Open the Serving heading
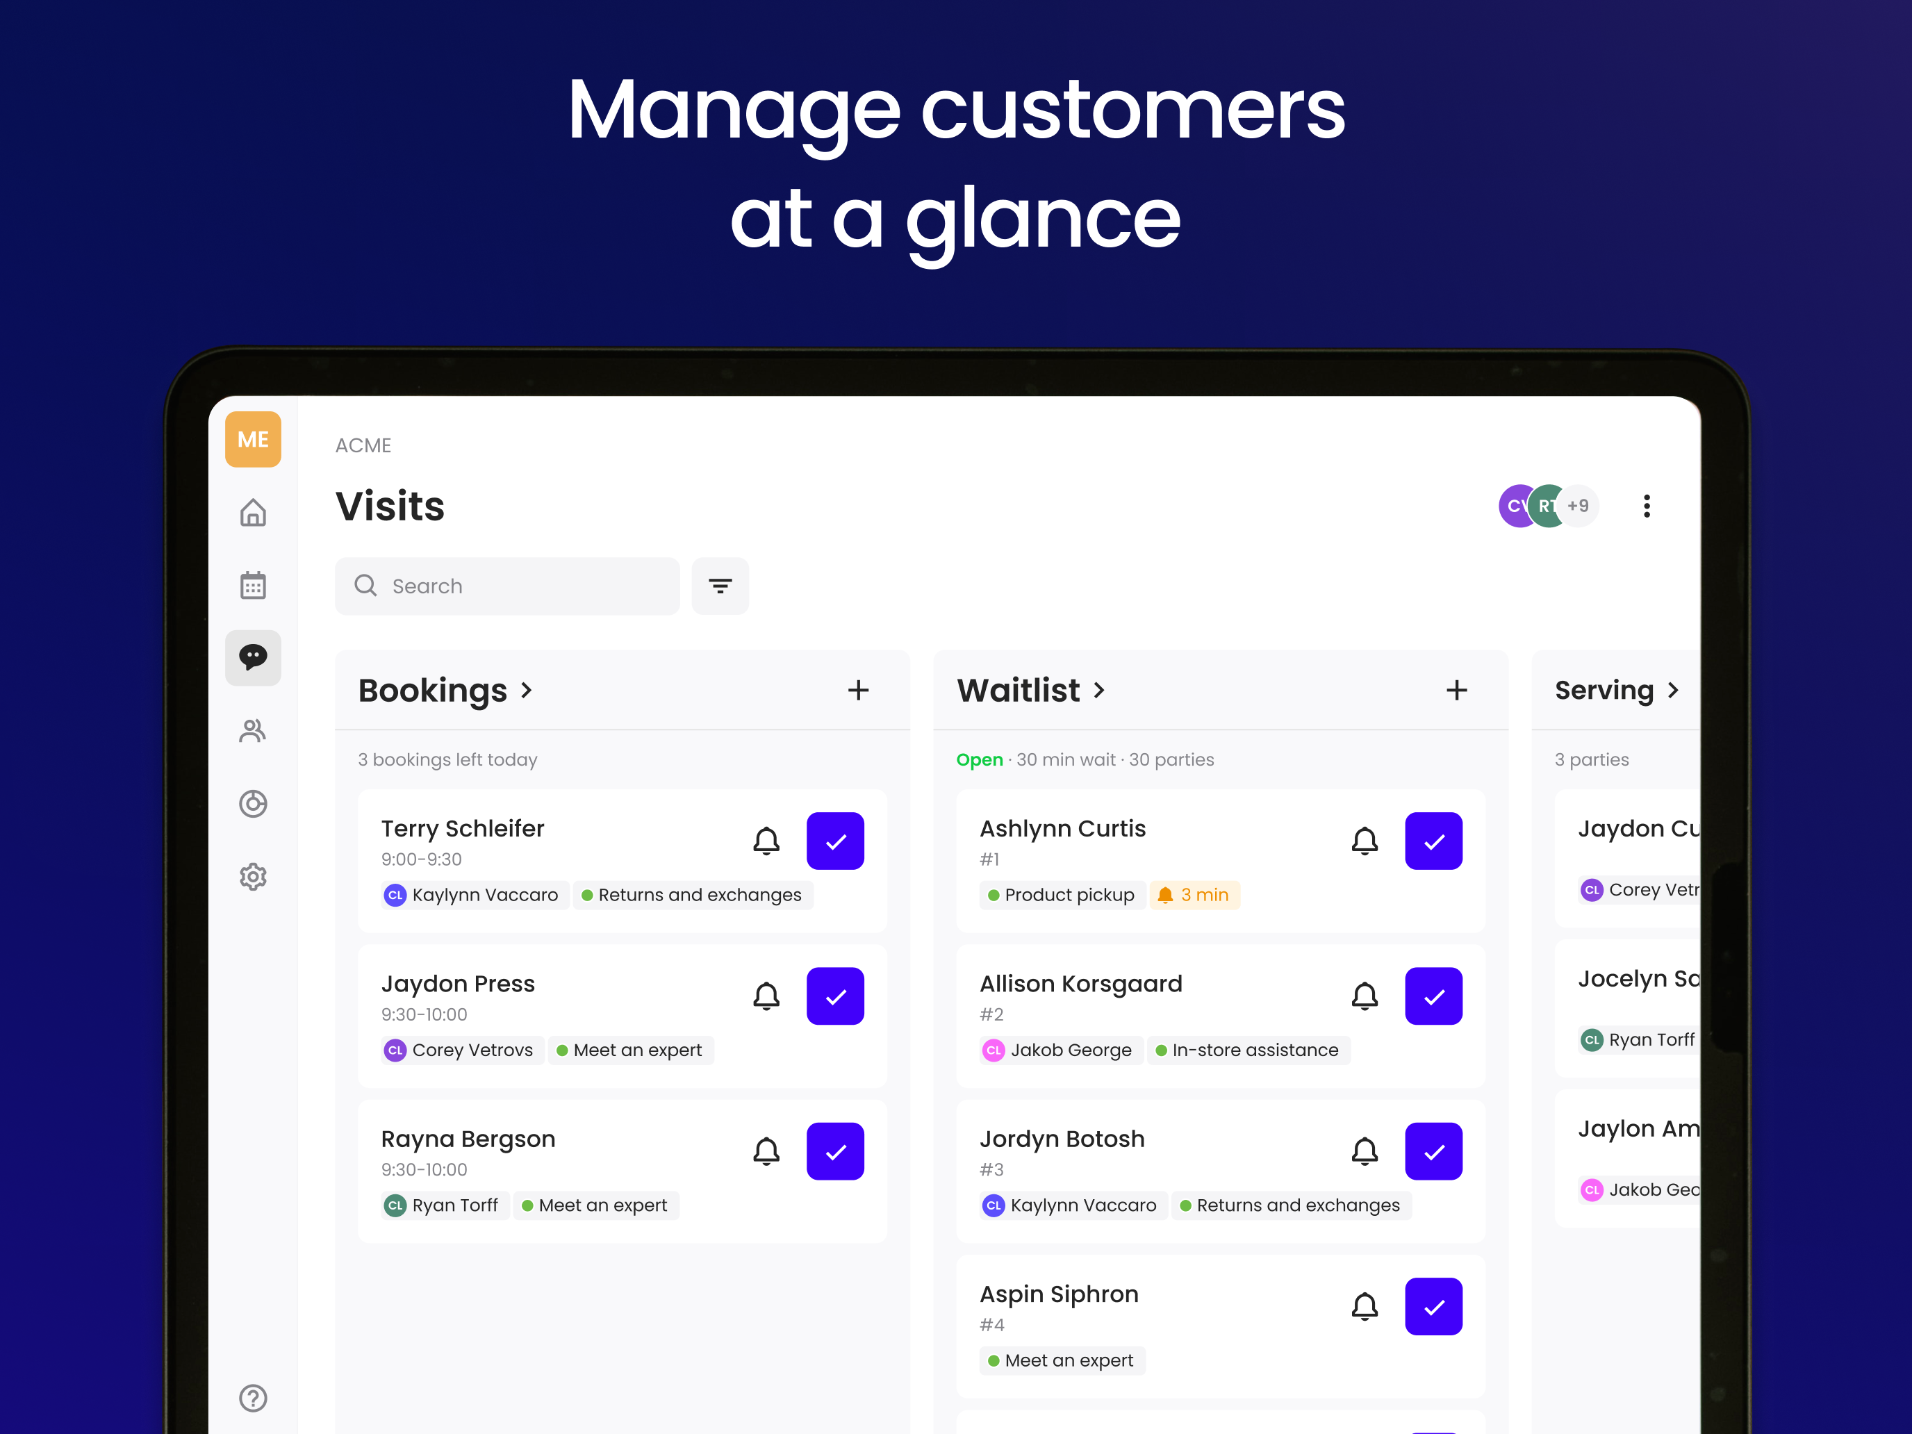Image resolution: width=1912 pixels, height=1434 pixels. (x=1604, y=691)
